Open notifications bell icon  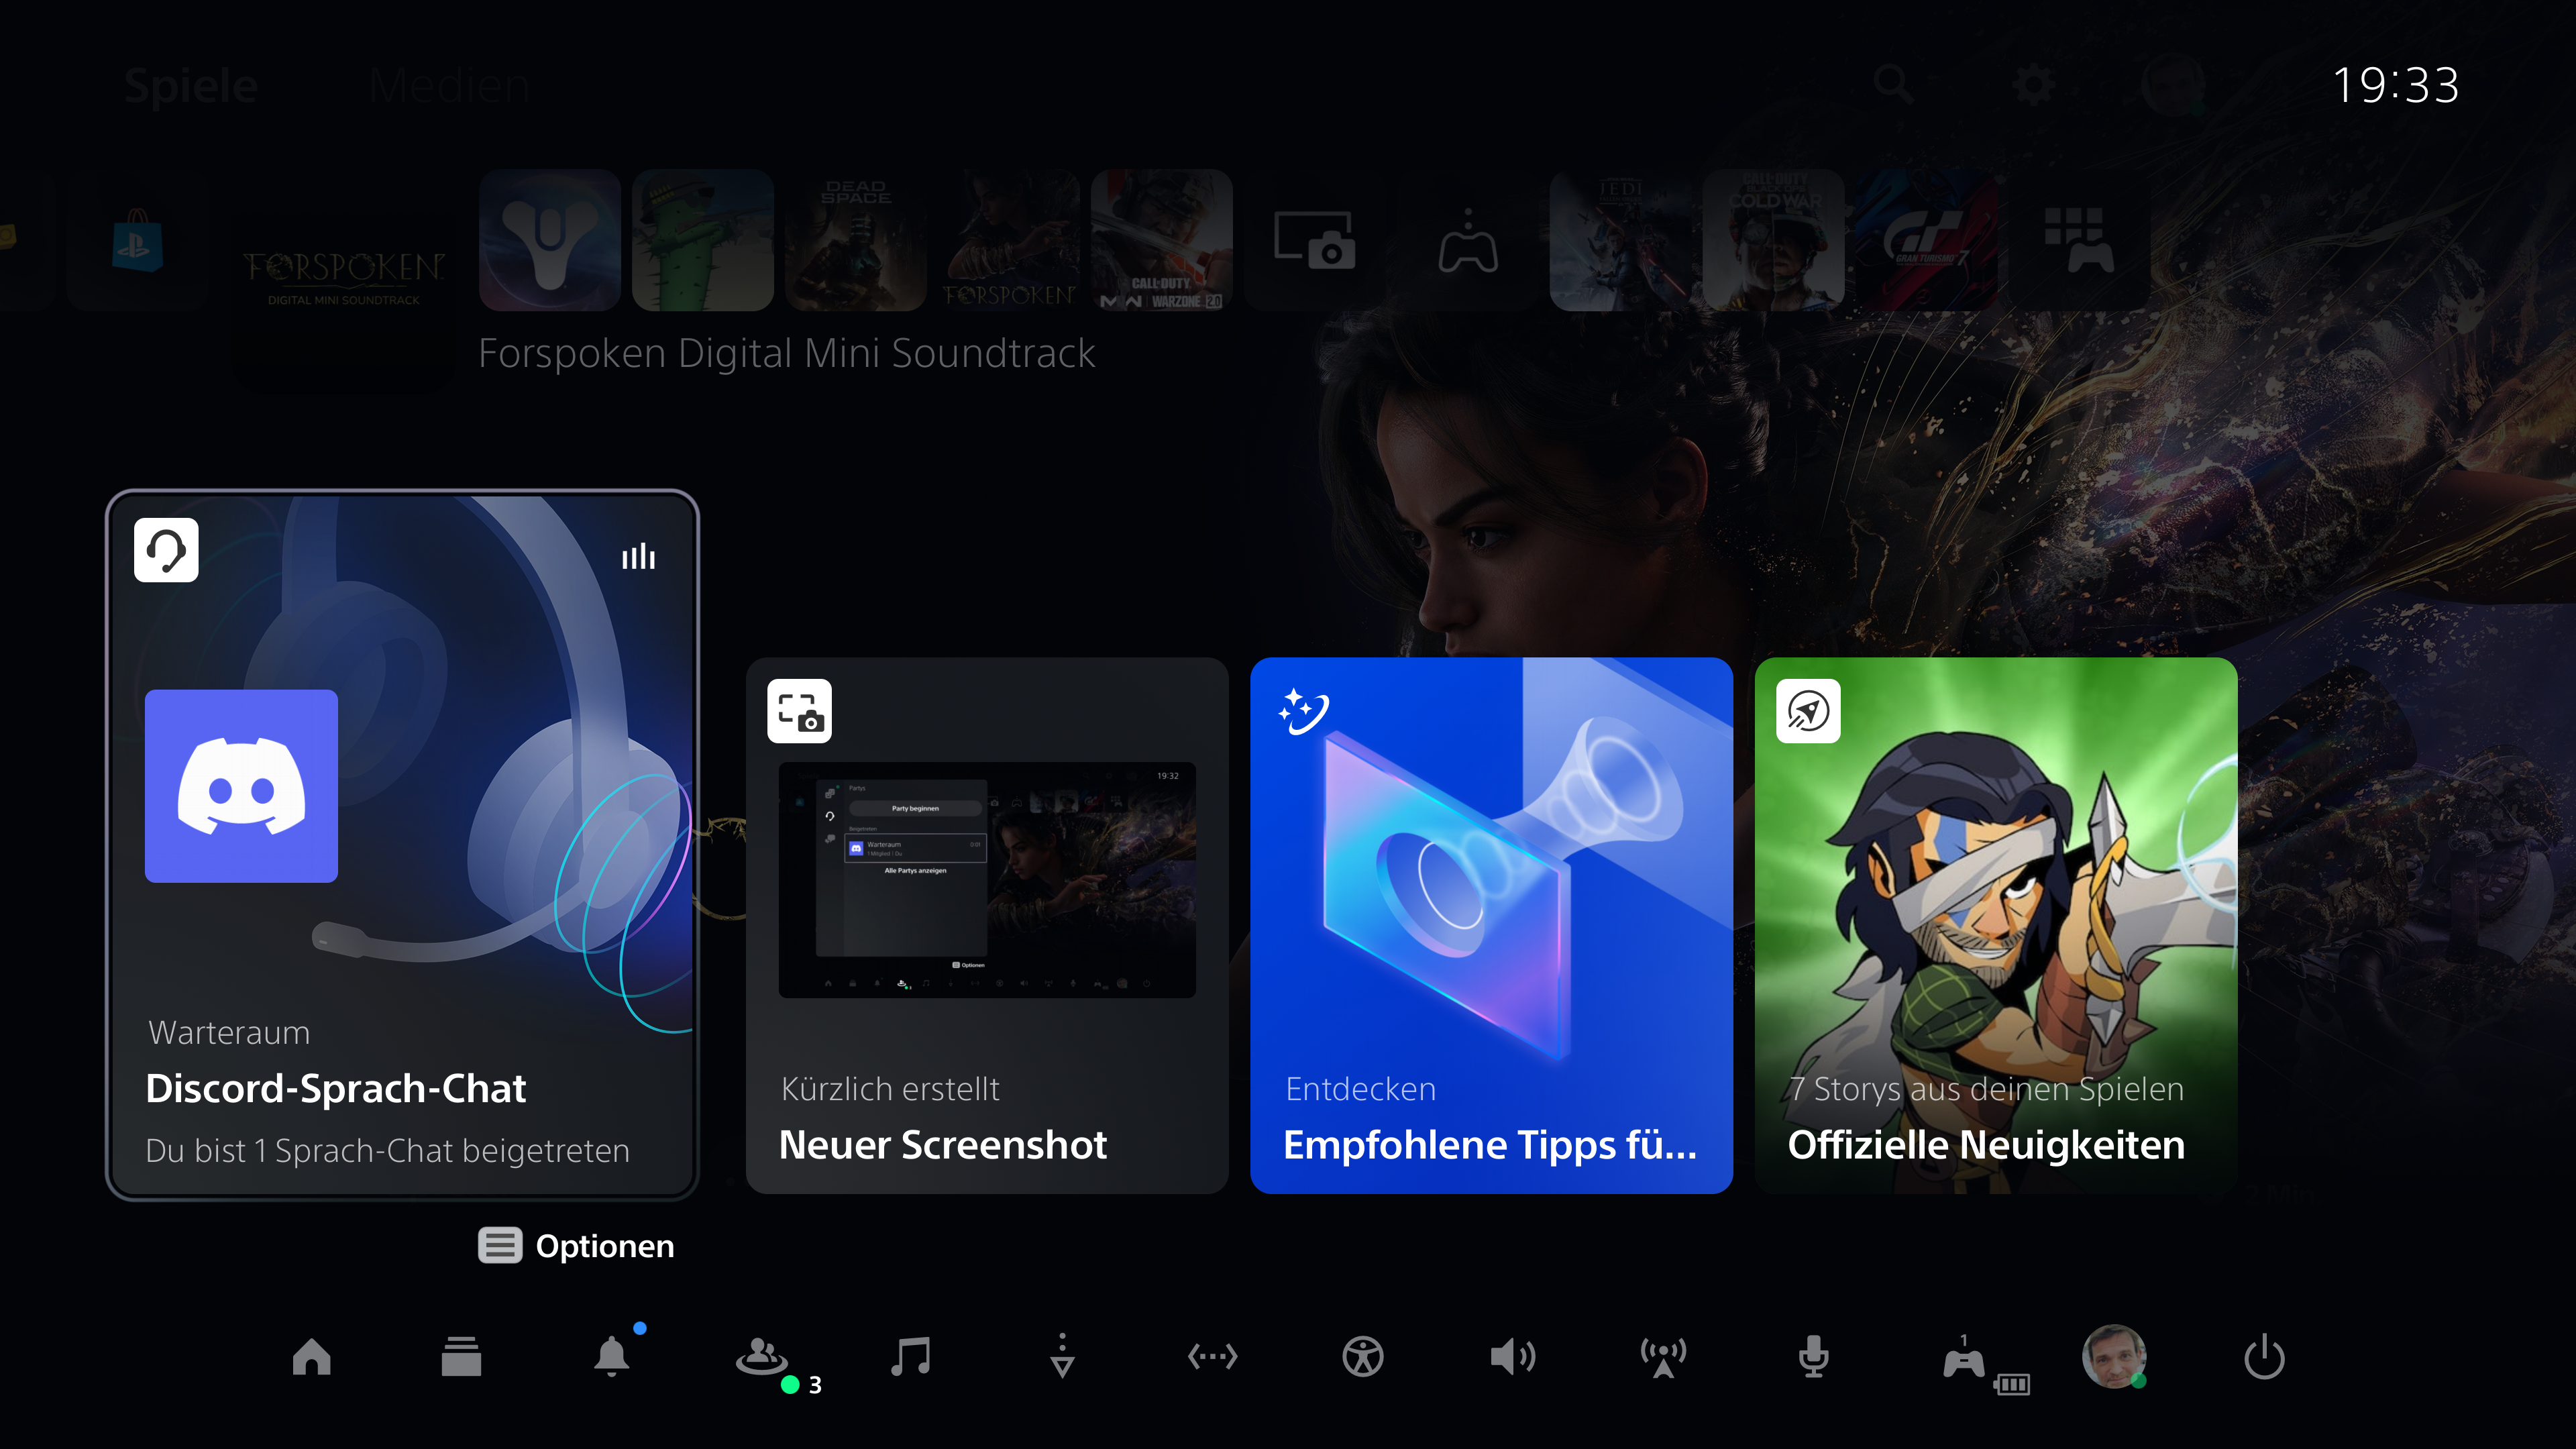(611, 1357)
